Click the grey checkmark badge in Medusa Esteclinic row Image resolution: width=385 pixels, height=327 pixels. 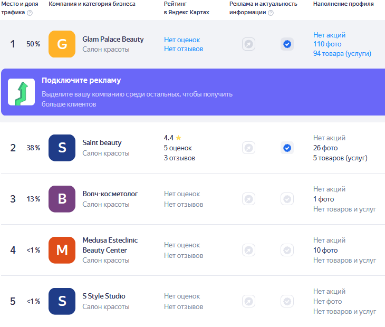coord(287,250)
